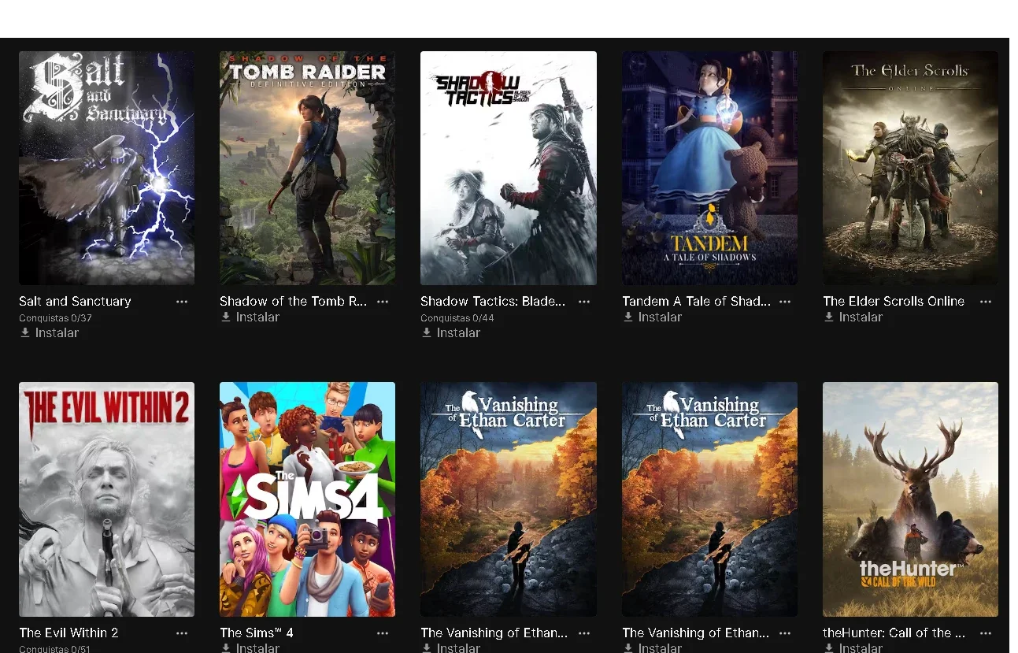Viewport: 1018px width, 653px height.
Task: Open the three-dot menu for Shadow Tactics
Action: point(584,302)
